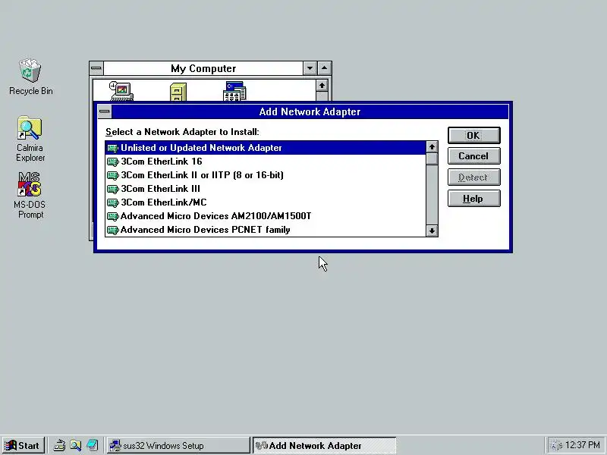Screen dimensions: 607x455
Task: Maximize My Computer with the up arrow
Action: click(325, 68)
